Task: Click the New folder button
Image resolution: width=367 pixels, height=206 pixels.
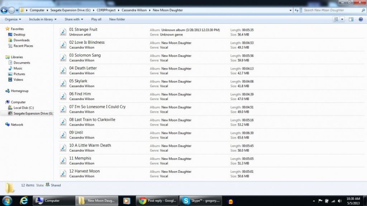Action: [117, 19]
